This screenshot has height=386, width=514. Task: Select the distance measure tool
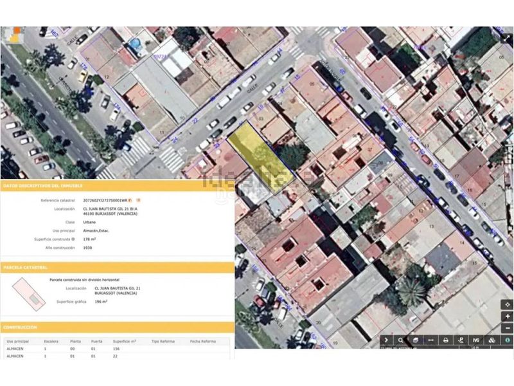(430, 340)
